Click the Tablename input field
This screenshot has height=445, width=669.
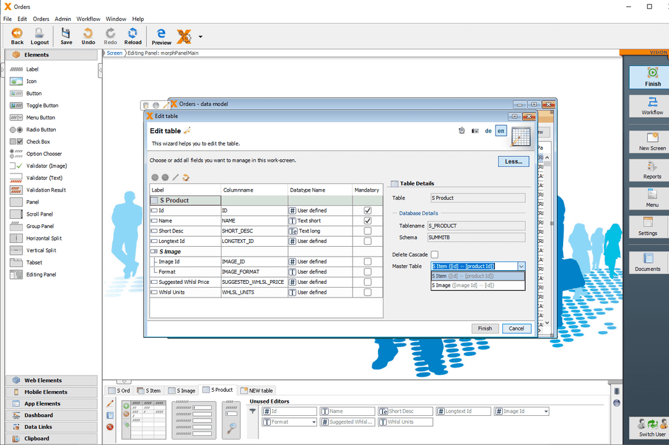478,225
